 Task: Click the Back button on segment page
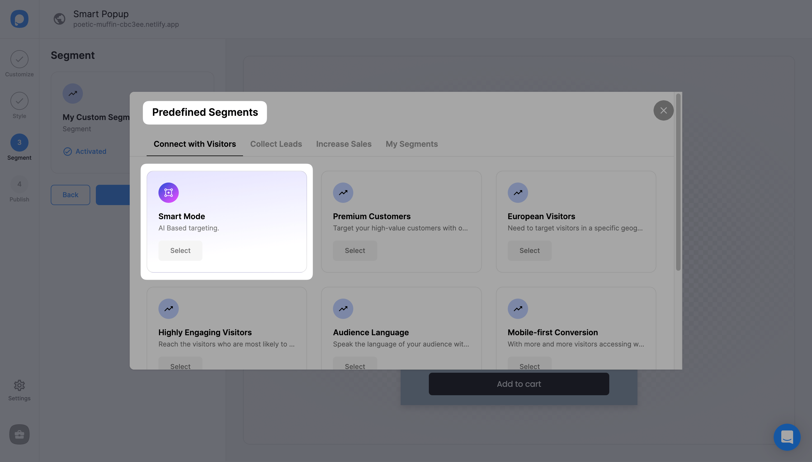70,194
